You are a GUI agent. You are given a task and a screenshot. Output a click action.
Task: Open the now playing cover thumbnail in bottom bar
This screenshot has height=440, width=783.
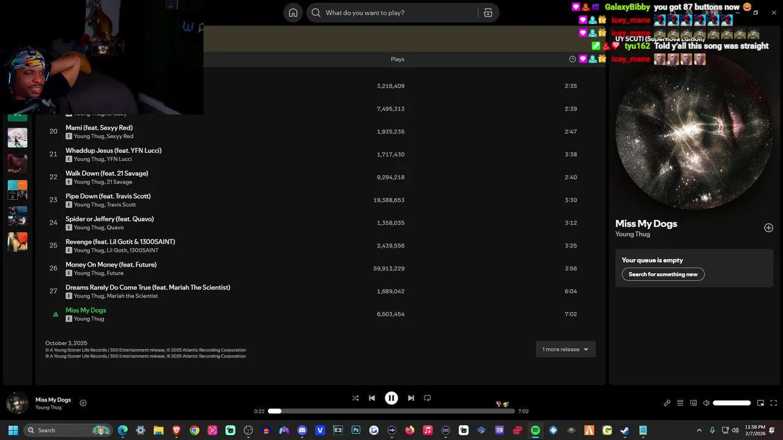pyautogui.click(x=17, y=403)
